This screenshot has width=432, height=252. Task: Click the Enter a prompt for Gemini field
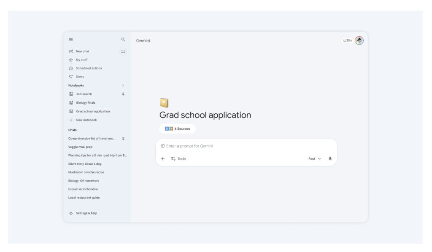[245, 146]
